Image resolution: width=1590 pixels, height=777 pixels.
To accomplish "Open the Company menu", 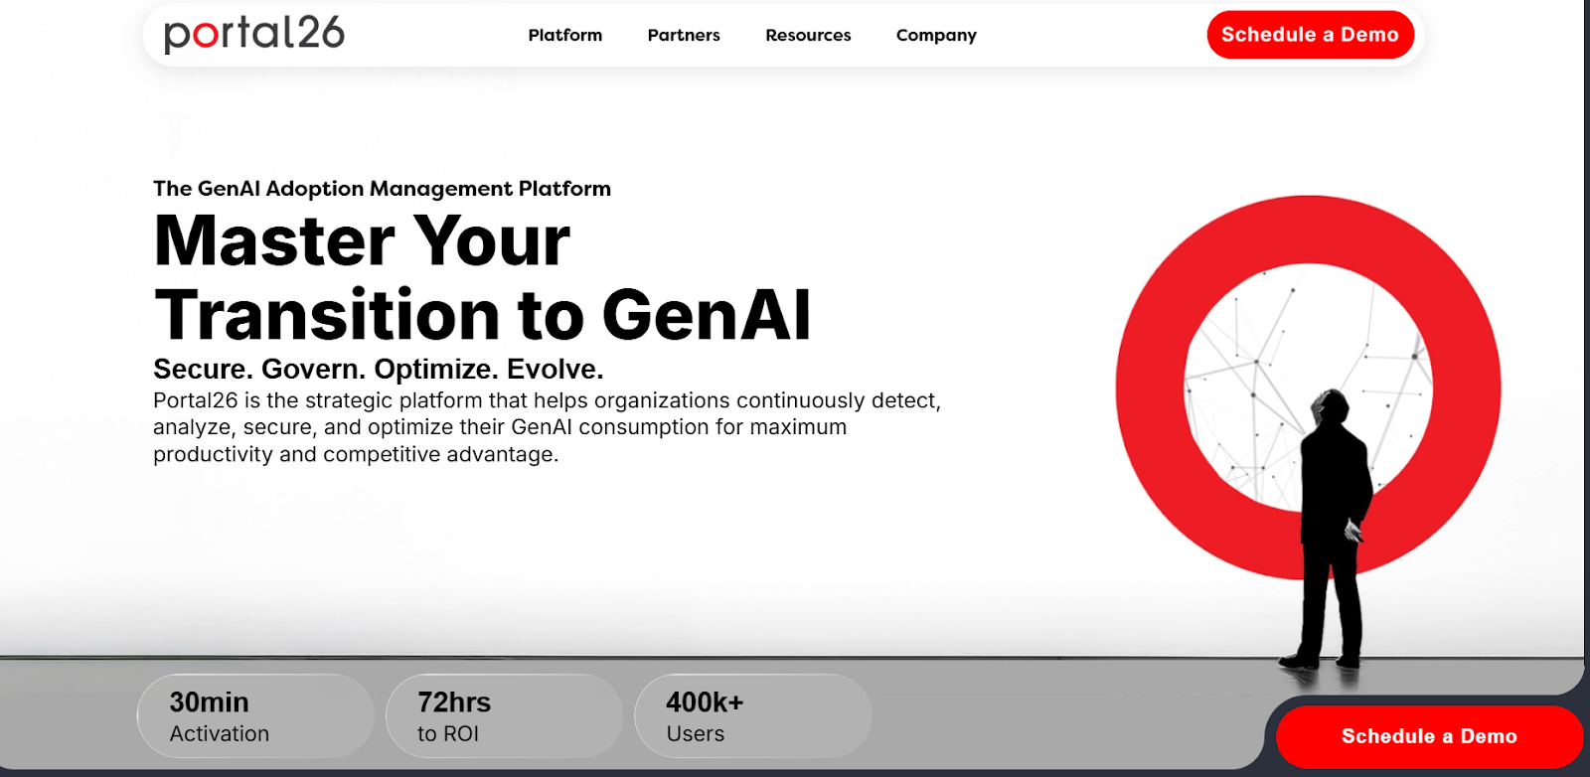I will click(x=936, y=35).
